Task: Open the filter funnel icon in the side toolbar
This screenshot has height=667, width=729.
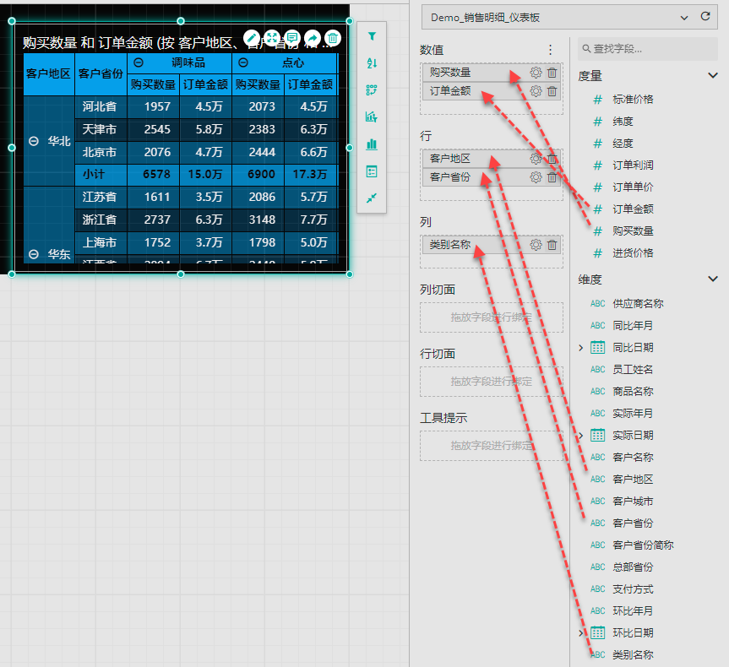Action: (x=372, y=37)
